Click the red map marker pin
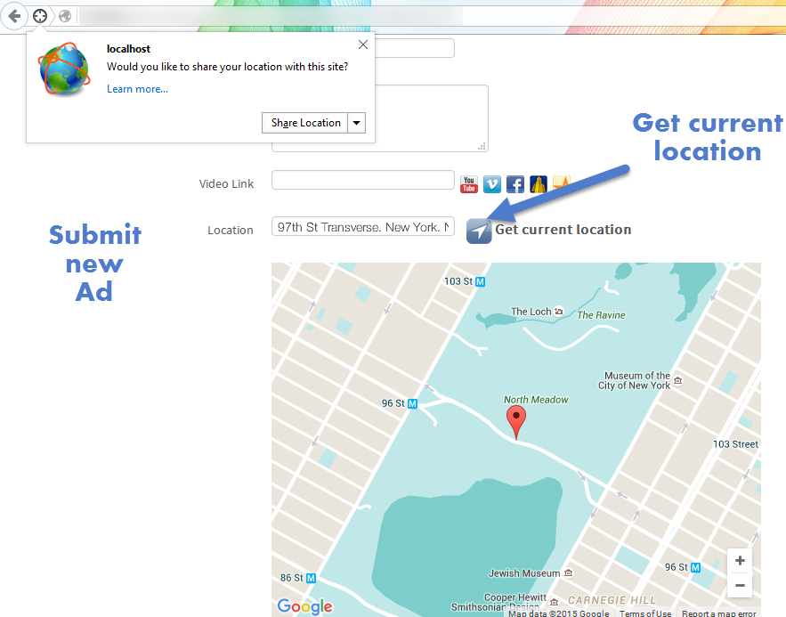 tap(515, 421)
